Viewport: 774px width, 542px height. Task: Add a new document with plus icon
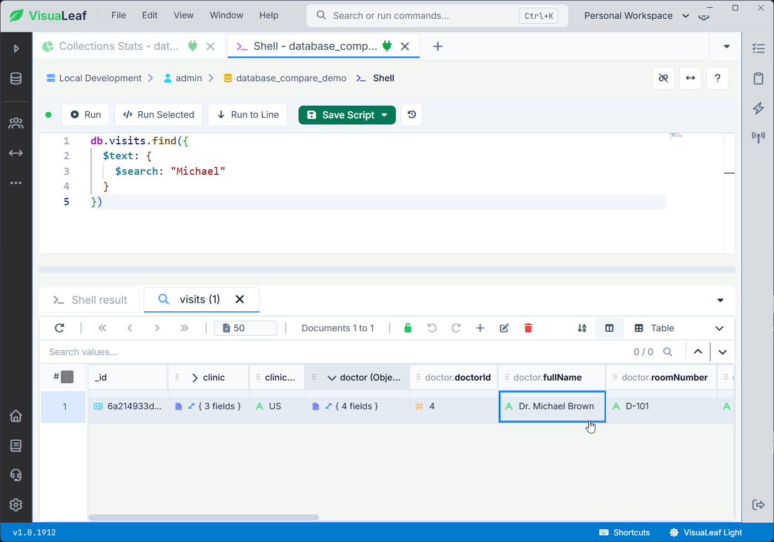(x=480, y=328)
